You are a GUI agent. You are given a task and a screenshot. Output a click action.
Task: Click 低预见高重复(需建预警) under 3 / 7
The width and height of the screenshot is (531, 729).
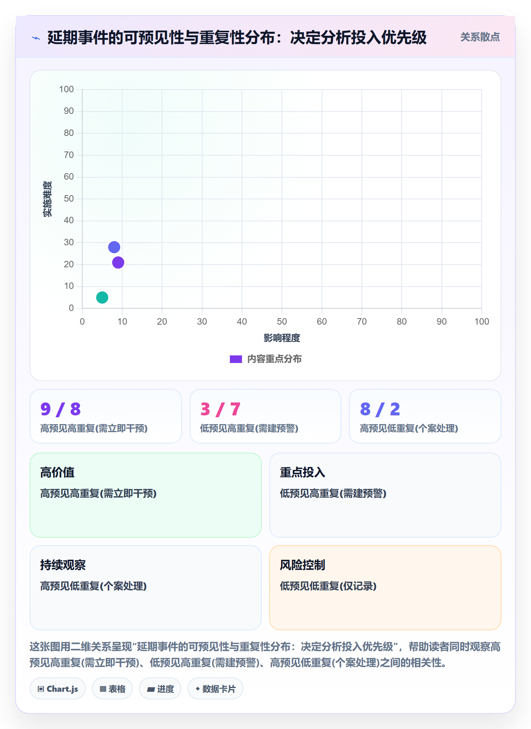coord(249,429)
